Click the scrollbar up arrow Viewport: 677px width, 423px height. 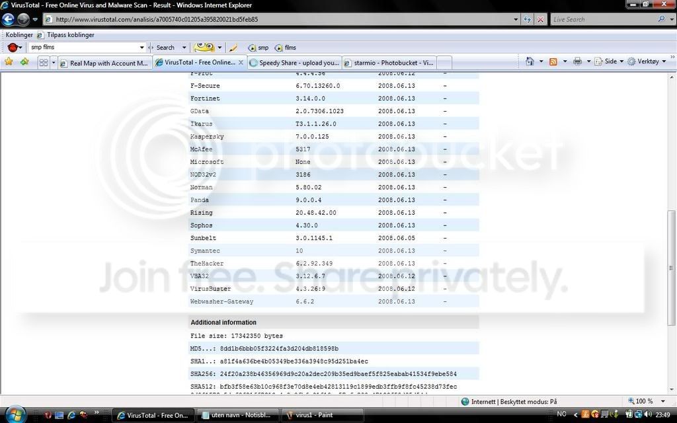[x=672, y=77]
